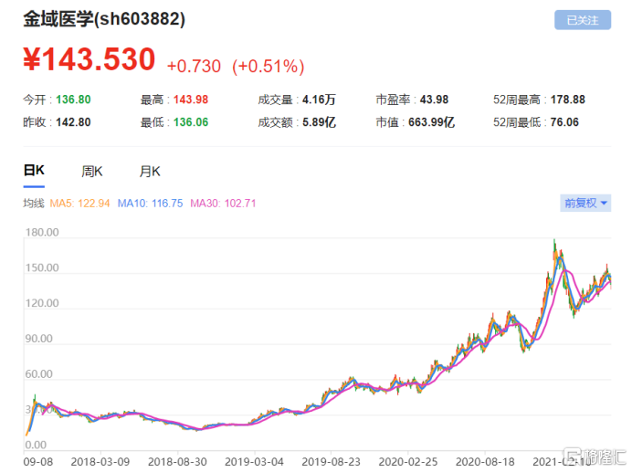
Task: Click the 最低 value 136.06
Action: (x=191, y=122)
